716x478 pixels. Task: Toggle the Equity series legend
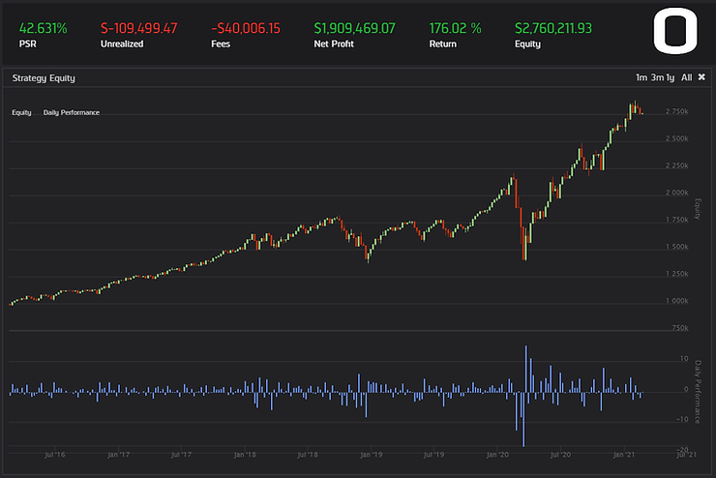point(21,112)
